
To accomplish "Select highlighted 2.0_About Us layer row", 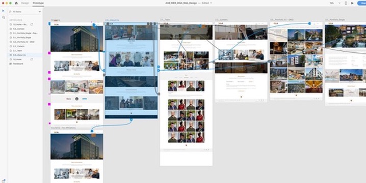I will pyautogui.click(x=25, y=55).
